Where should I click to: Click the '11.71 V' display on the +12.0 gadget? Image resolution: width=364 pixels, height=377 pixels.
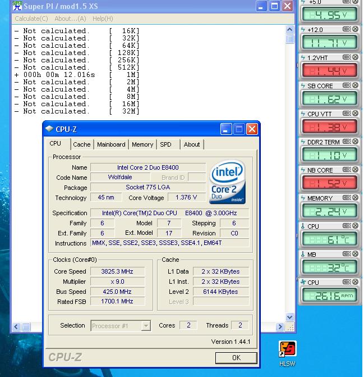click(x=330, y=42)
